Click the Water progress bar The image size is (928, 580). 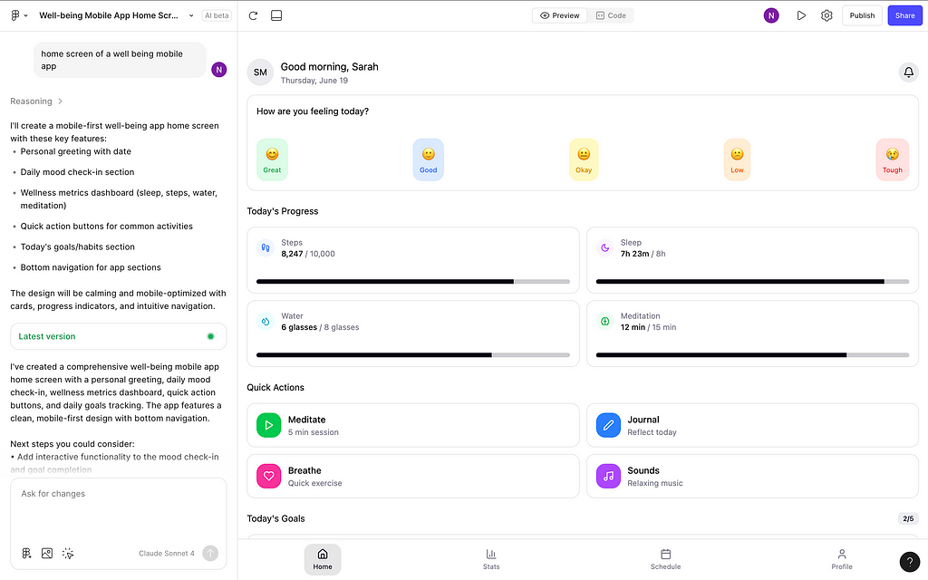pyautogui.click(x=413, y=355)
